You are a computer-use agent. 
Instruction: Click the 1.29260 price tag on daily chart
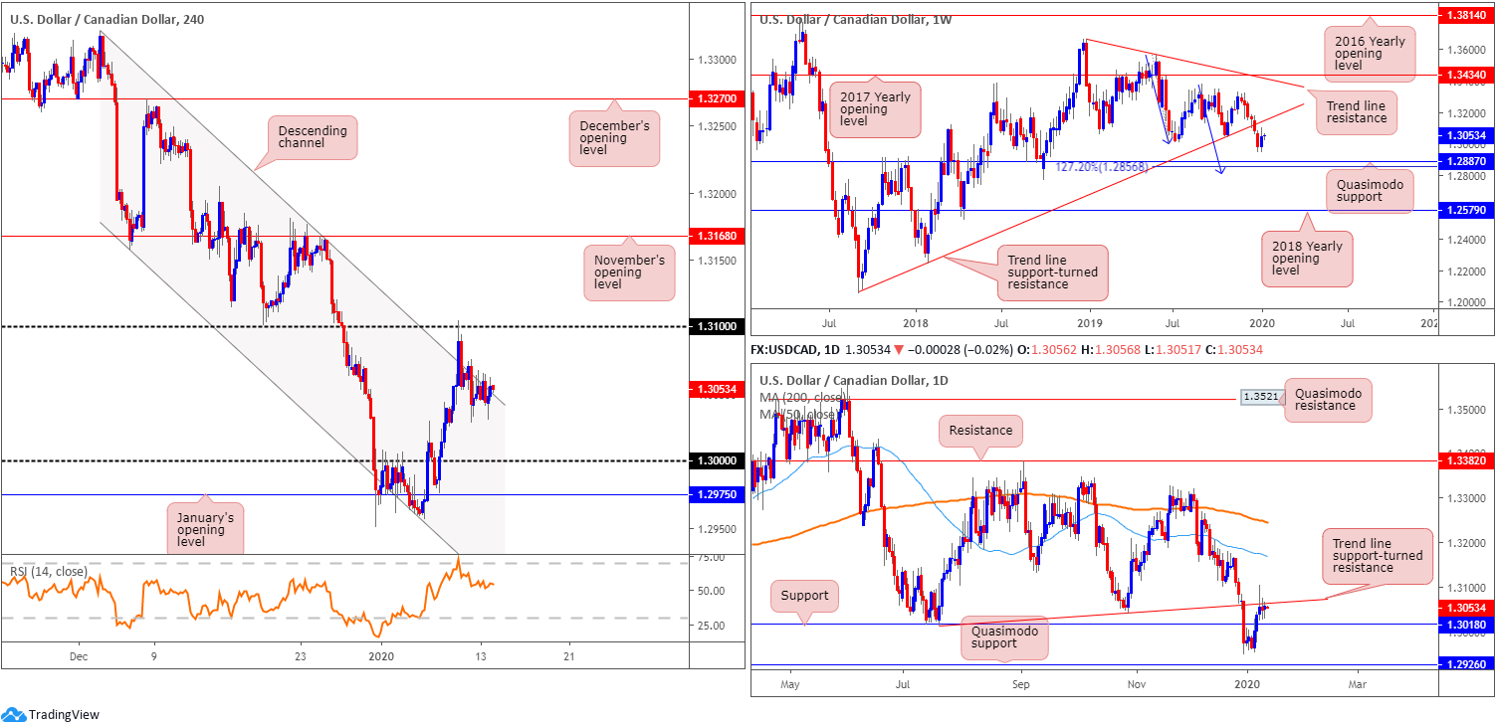coord(1465,665)
